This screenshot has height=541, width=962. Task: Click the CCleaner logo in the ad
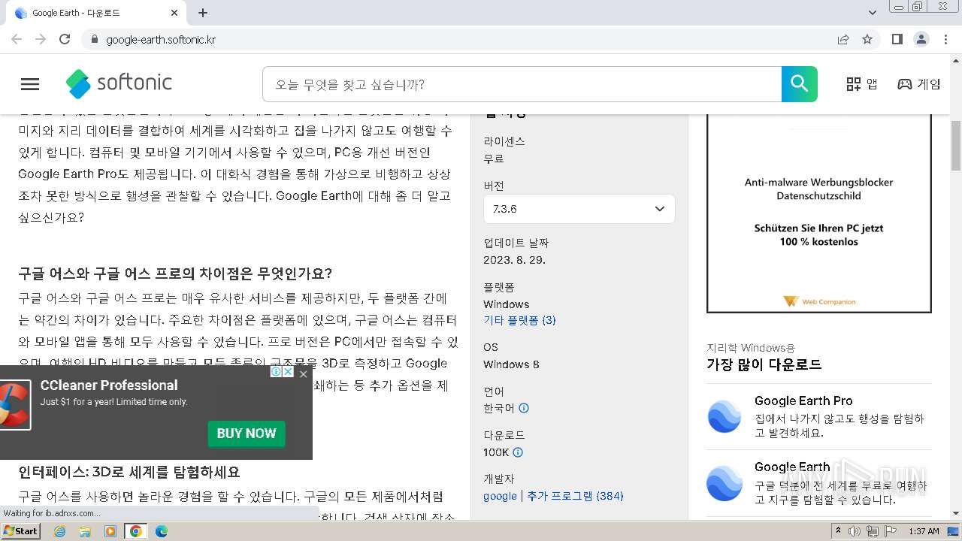click(14, 405)
